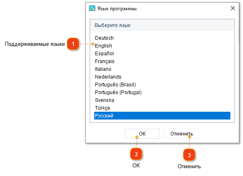Click the Отменить button
Image resolution: width=243 pixels, height=176 pixels.
click(182, 134)
